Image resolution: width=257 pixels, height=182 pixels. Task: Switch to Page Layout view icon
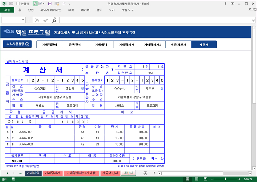[197, 179]
